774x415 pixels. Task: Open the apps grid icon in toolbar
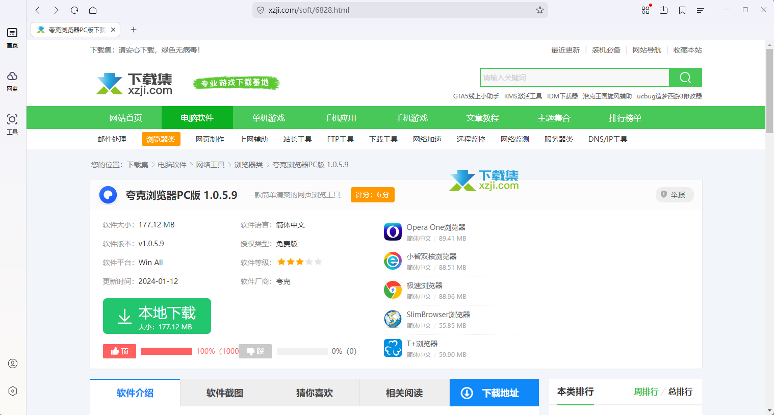pyautogui.click(x=646, y=10)
